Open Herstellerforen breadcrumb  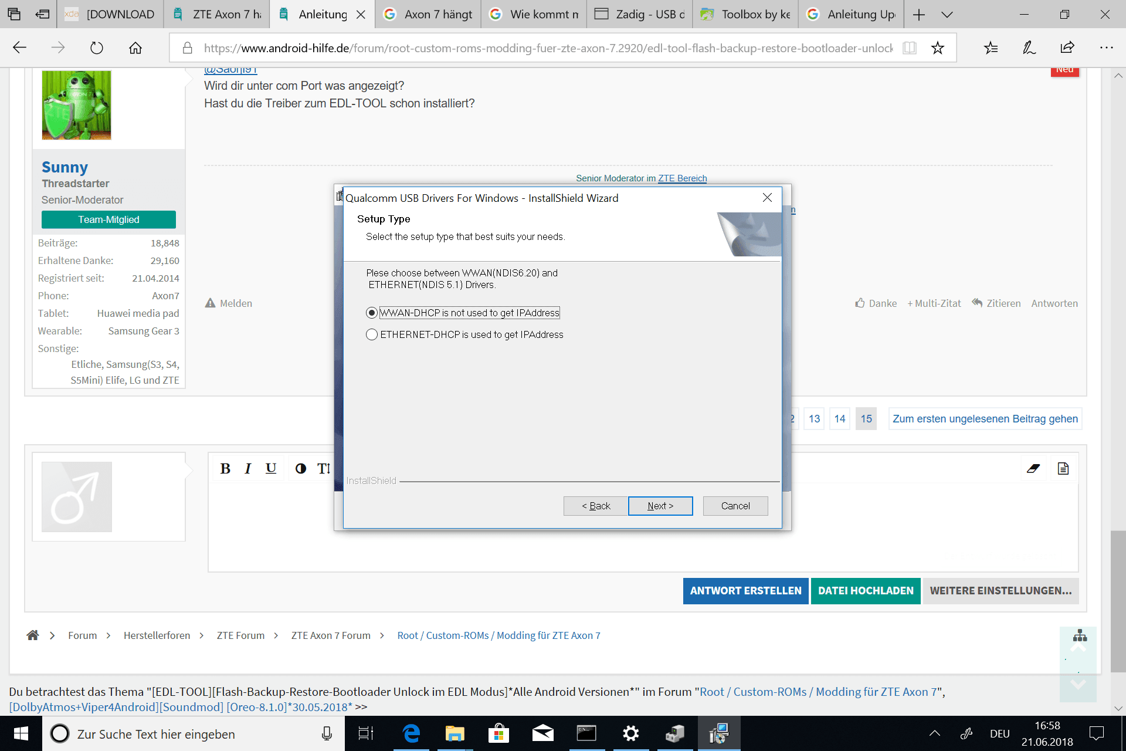coord(157,635)
